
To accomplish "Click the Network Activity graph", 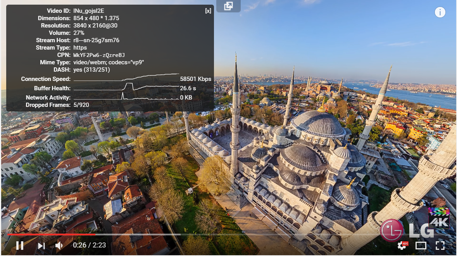I will click(x=126, y=96).
